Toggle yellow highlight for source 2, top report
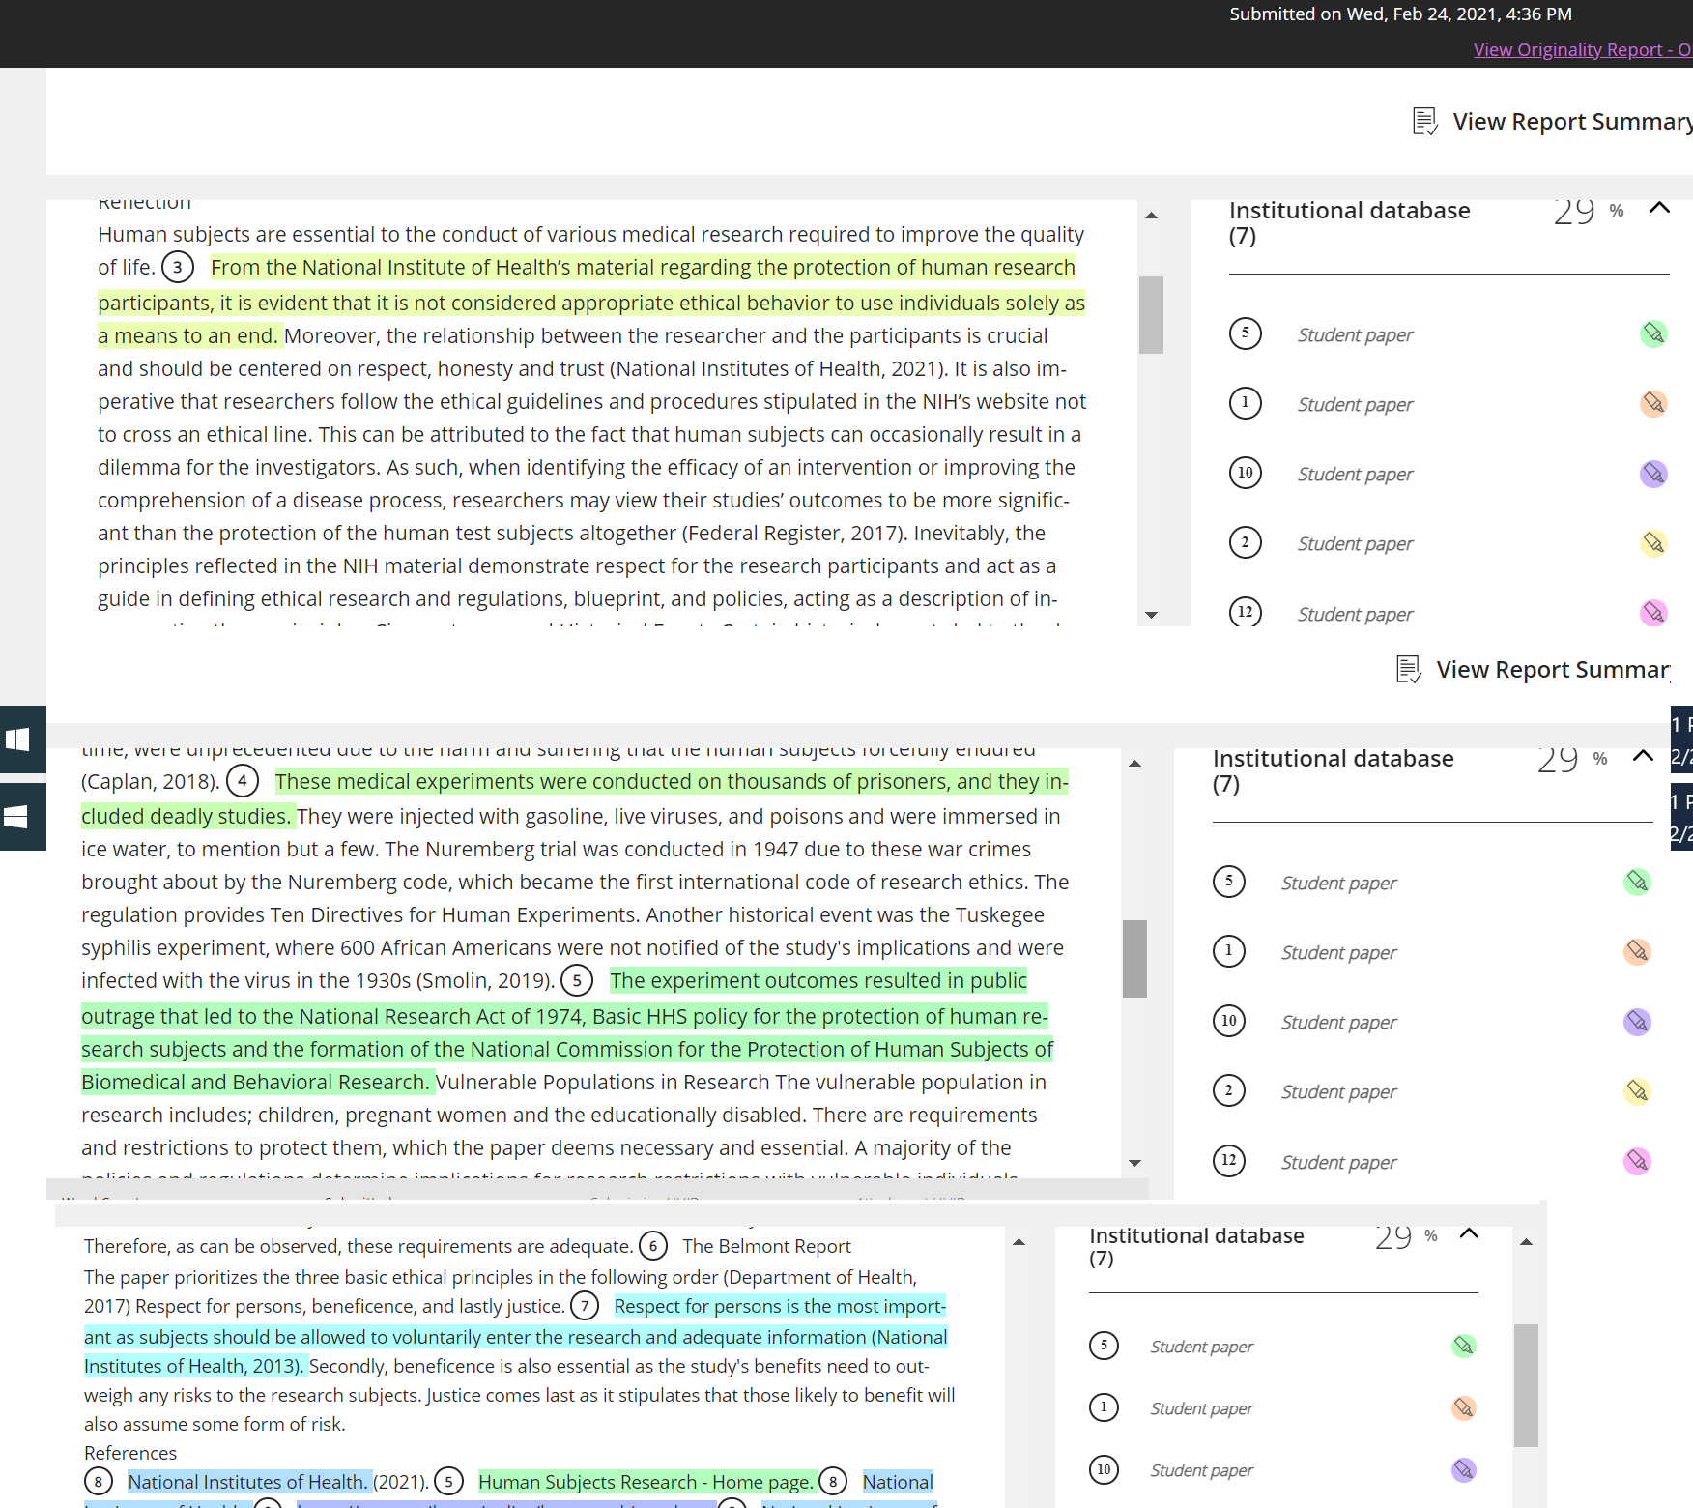This screenshot has height=1508, width=1693. [x=1653, y=543]
